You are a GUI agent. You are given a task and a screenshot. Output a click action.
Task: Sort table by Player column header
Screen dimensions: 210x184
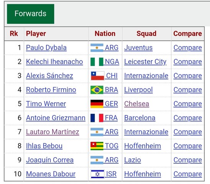(36, 34)
